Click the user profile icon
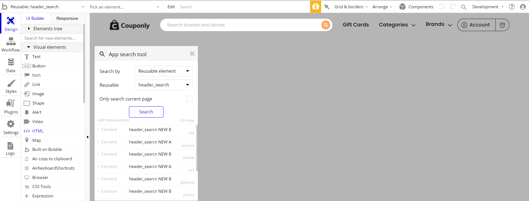Viewport: 529px width, 201px height. (x=523, y=7)
